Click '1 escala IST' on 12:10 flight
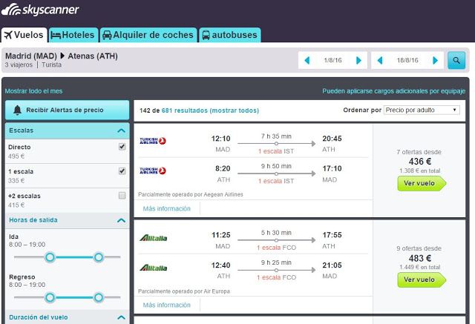Image resolution: width=475 pixels, height=324 pixels. pos(276,151)
